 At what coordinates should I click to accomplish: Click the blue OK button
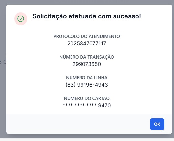[157, 124]
